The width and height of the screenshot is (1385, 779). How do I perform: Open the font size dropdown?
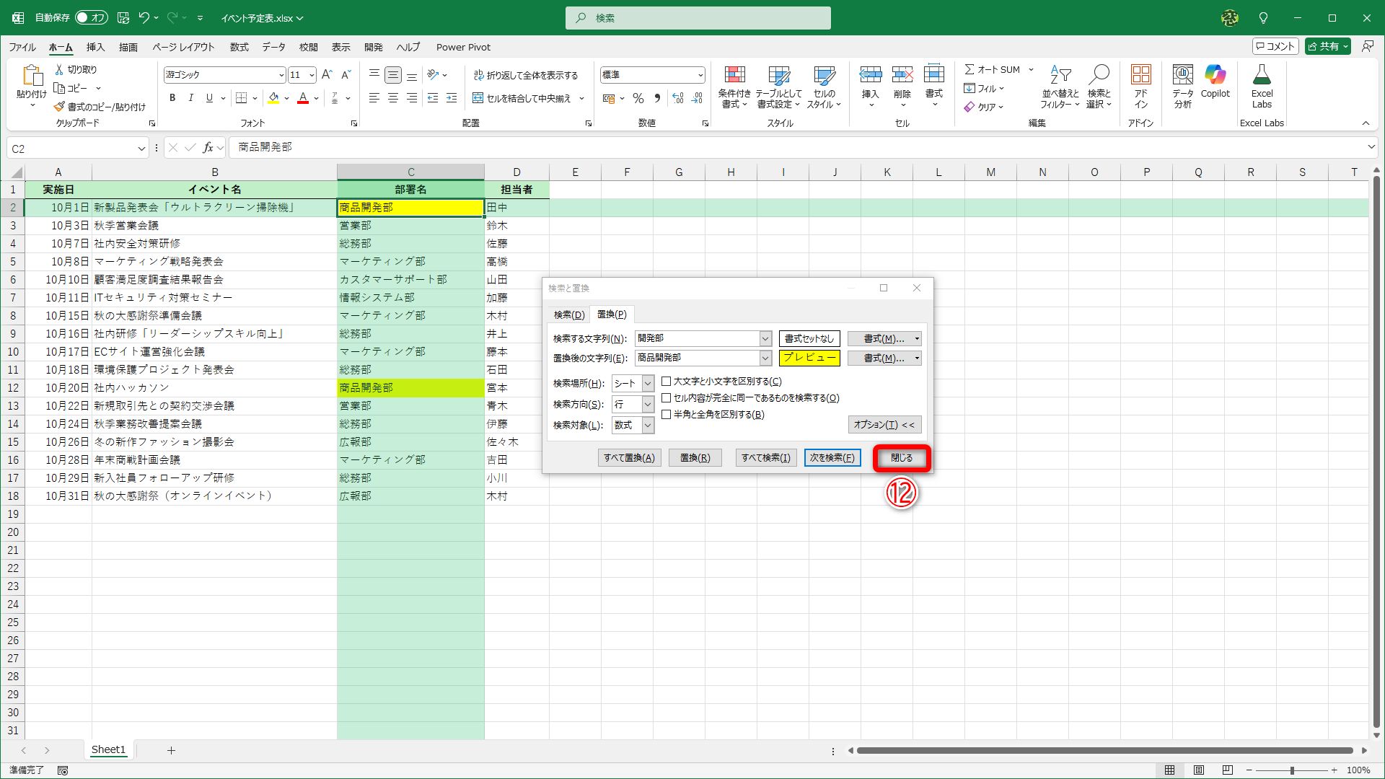point(312,74)
